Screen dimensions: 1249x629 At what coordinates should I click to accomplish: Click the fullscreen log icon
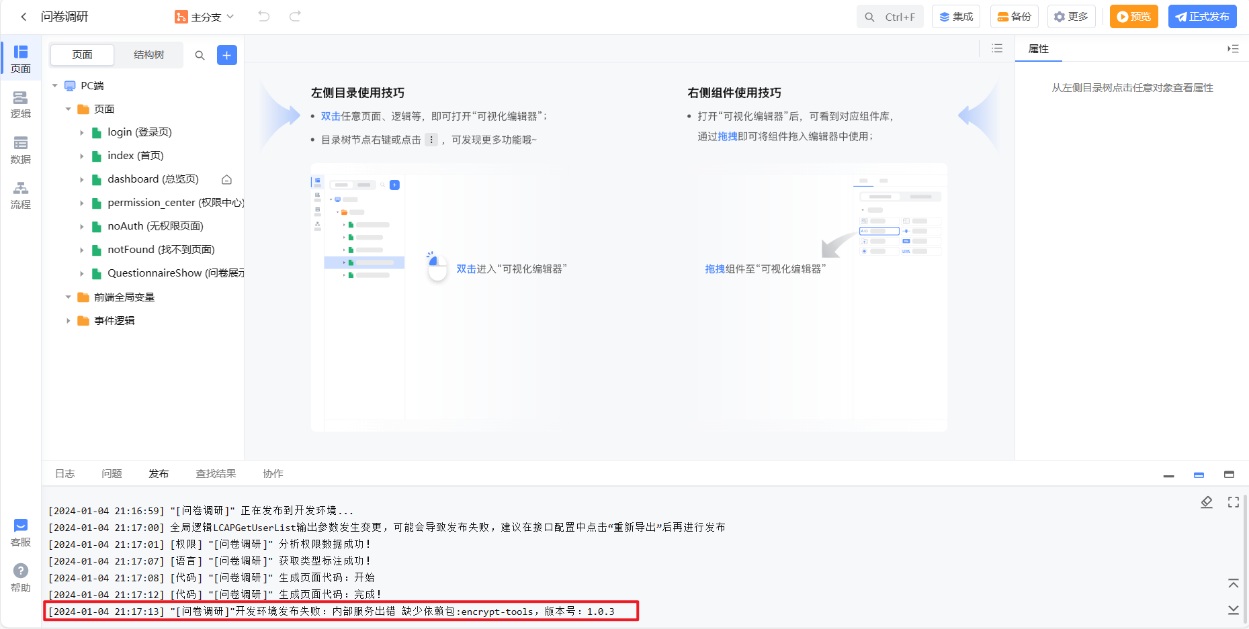[x=1234, y=502]
